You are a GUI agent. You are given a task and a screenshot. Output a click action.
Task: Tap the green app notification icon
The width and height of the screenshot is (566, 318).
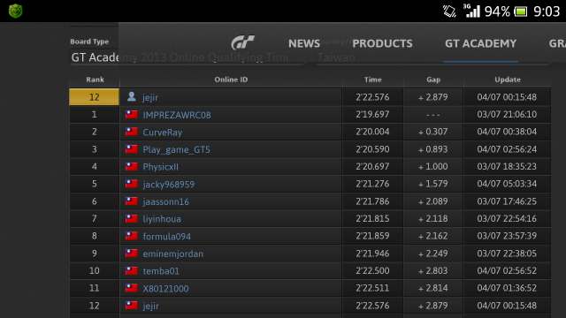click(16, 11)
